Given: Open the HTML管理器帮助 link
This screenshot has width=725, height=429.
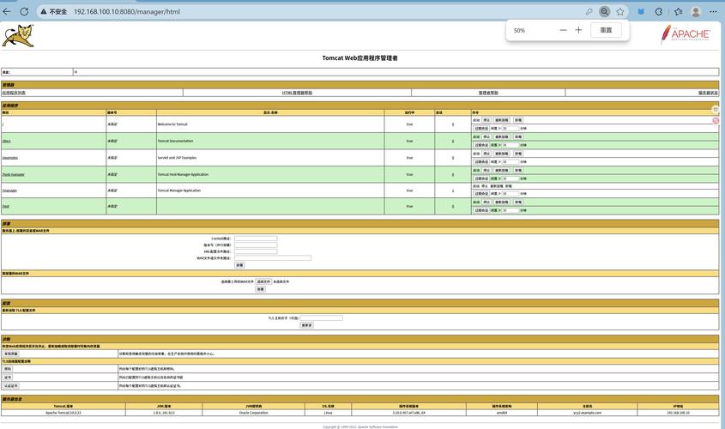Looking at the screenshot, I should 297,93.
